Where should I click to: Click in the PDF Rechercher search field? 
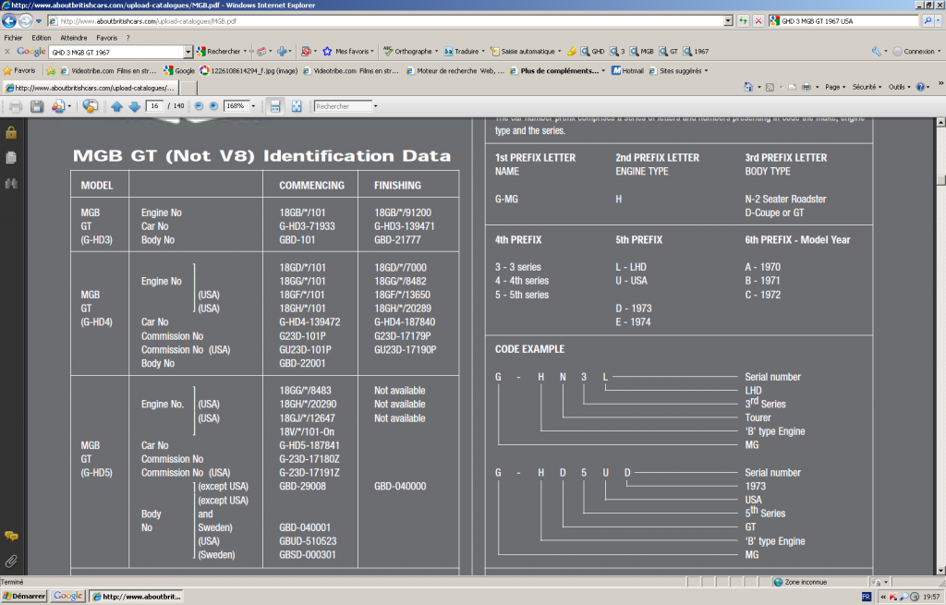[x=343, y=106]
